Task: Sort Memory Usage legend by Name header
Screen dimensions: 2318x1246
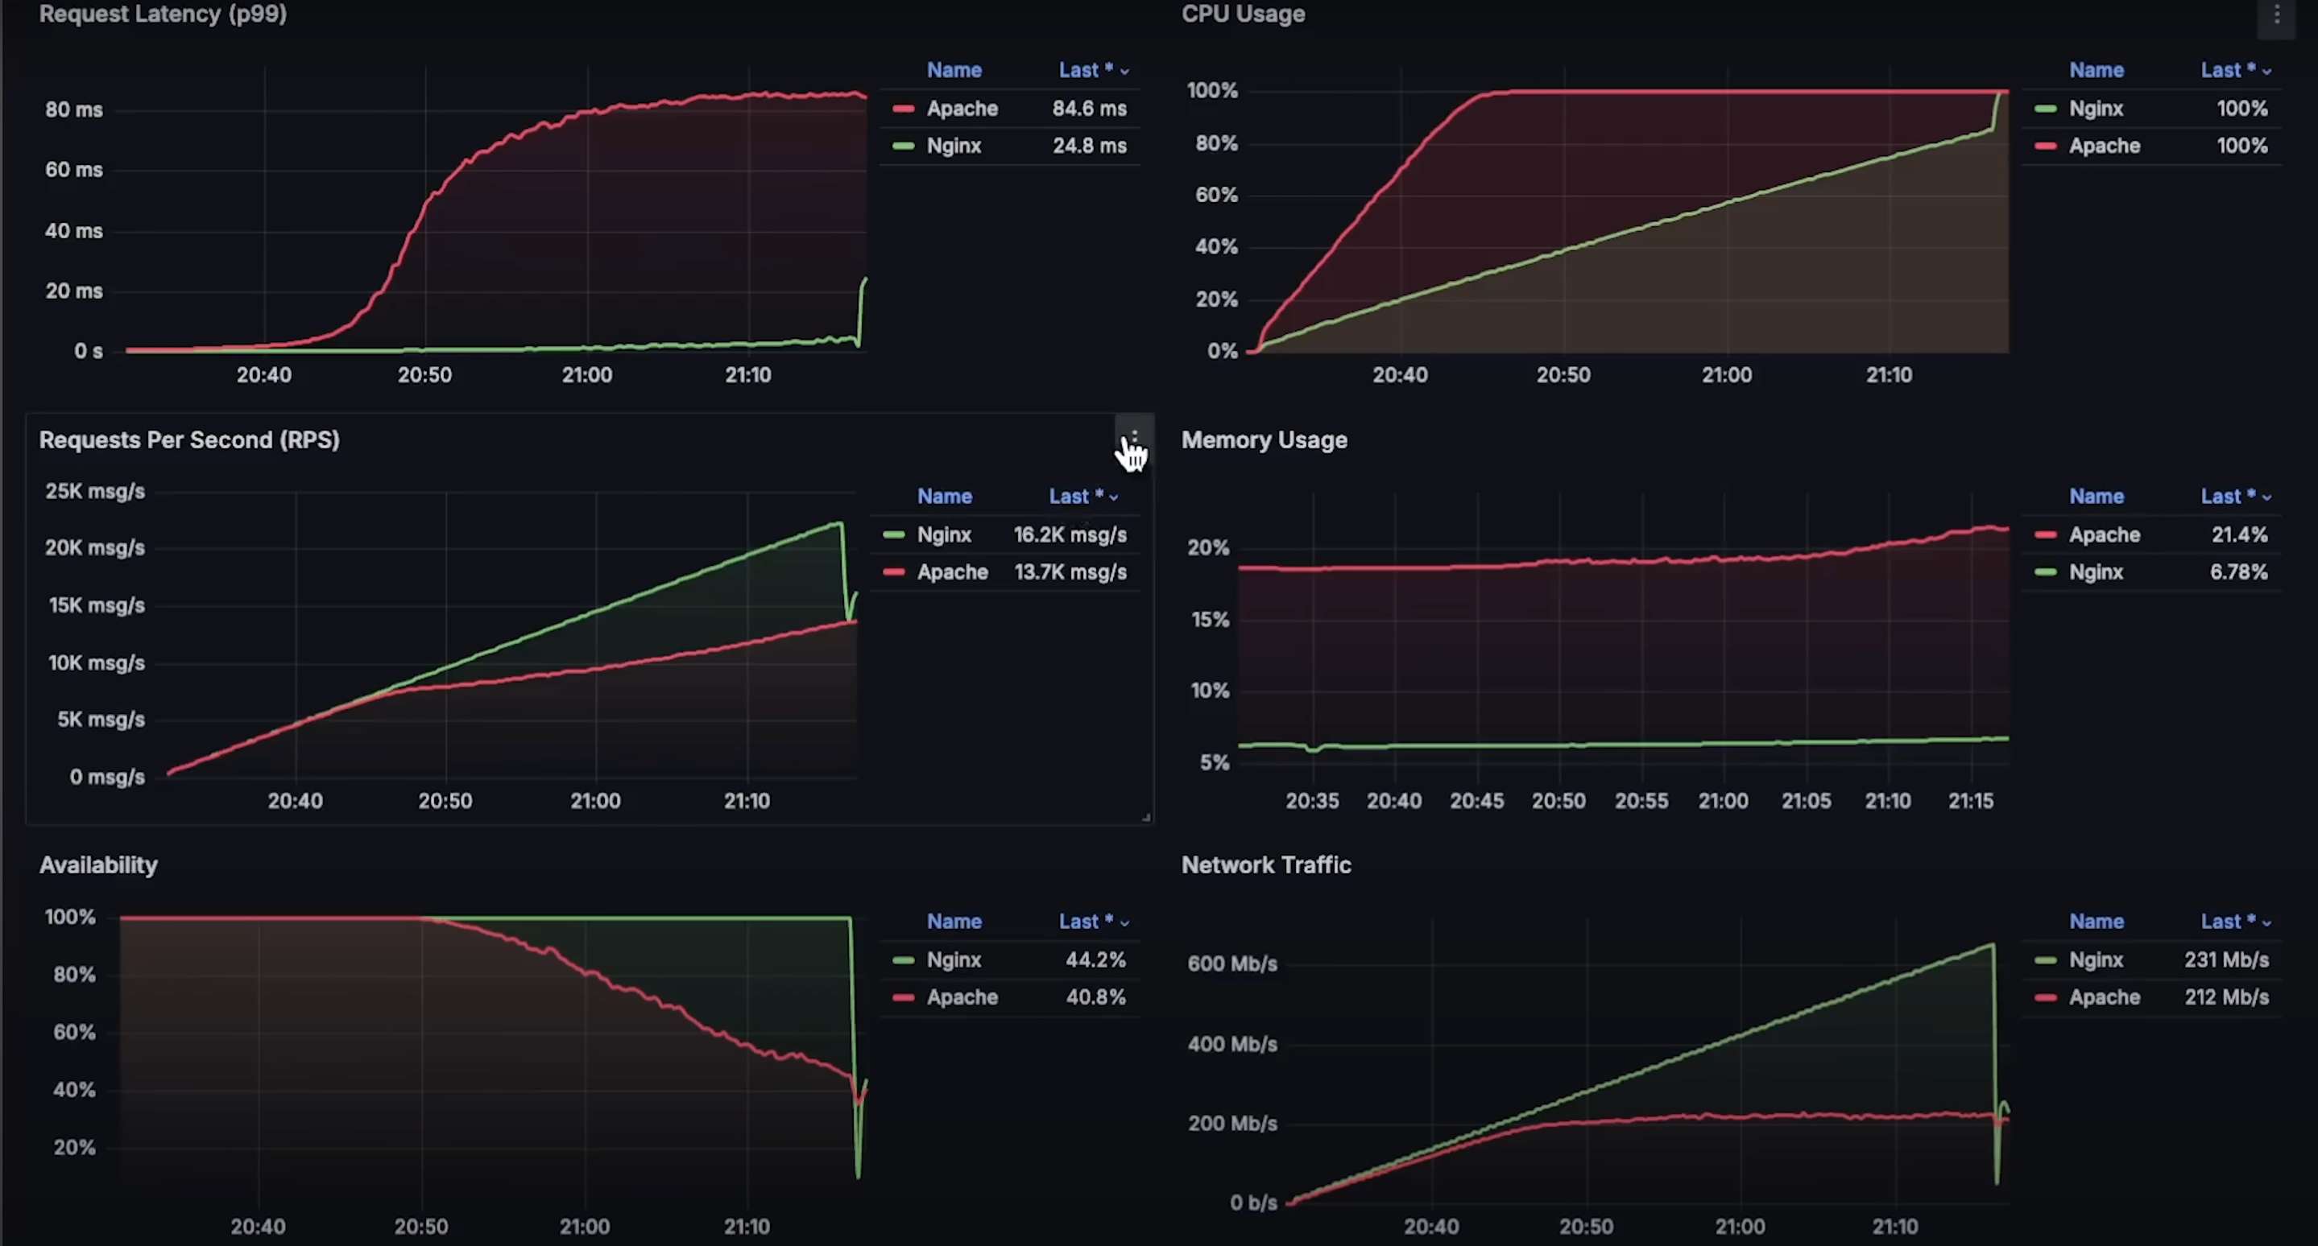Action: click(x=2096, y=497)
